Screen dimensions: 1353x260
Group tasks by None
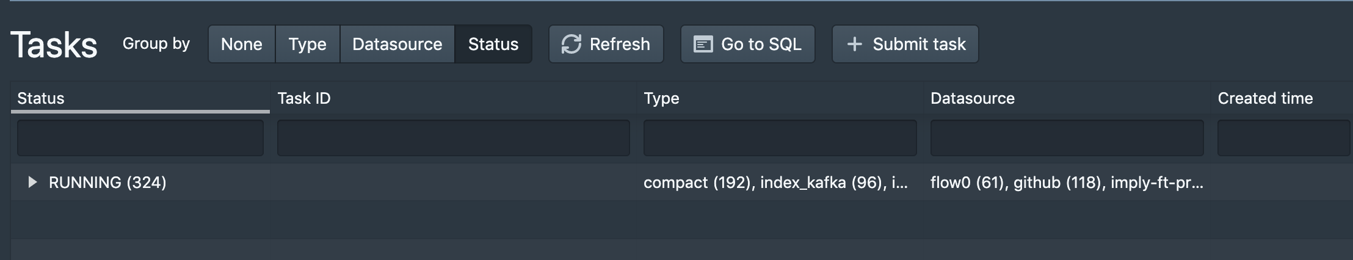tap(242, 44)
